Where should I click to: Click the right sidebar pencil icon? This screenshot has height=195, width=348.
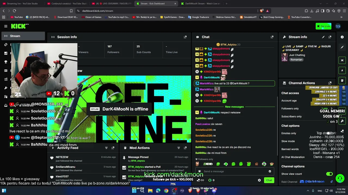point(342,47)
